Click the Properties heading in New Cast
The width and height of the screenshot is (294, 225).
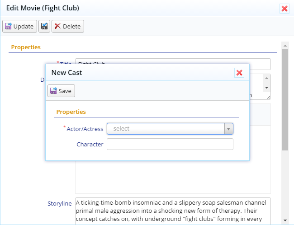(x=71, y=112)
